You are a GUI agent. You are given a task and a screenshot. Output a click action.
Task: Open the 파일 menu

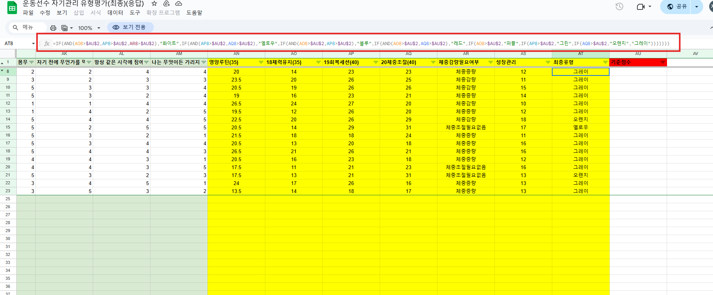(28, 13)
